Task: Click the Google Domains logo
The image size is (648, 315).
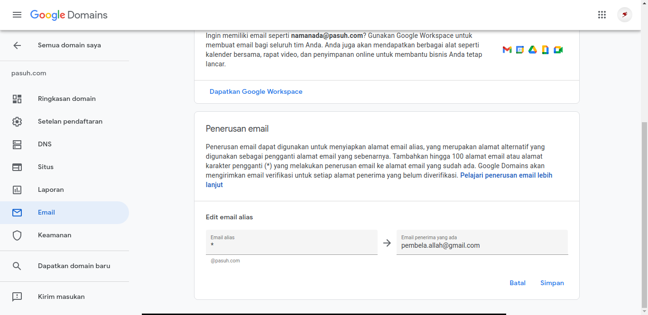Action: [x=69, y=15]
